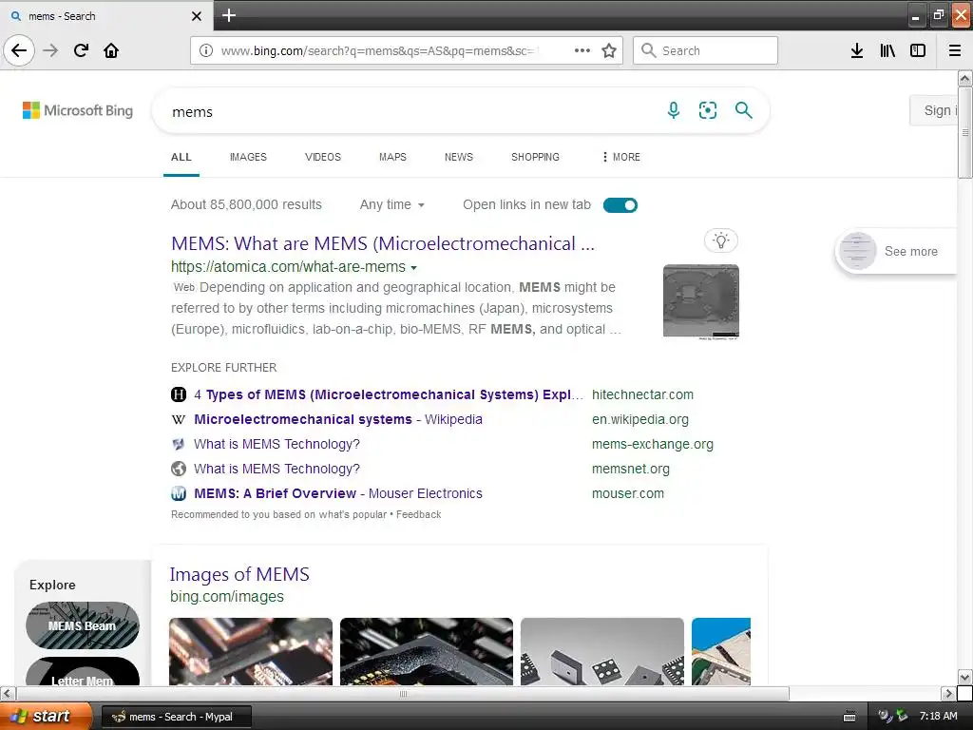The height and width of the screenshot is (730, 973).
Task: Open page actions three-dot menu
Action: pyautogui.click(x=582, y=50)
